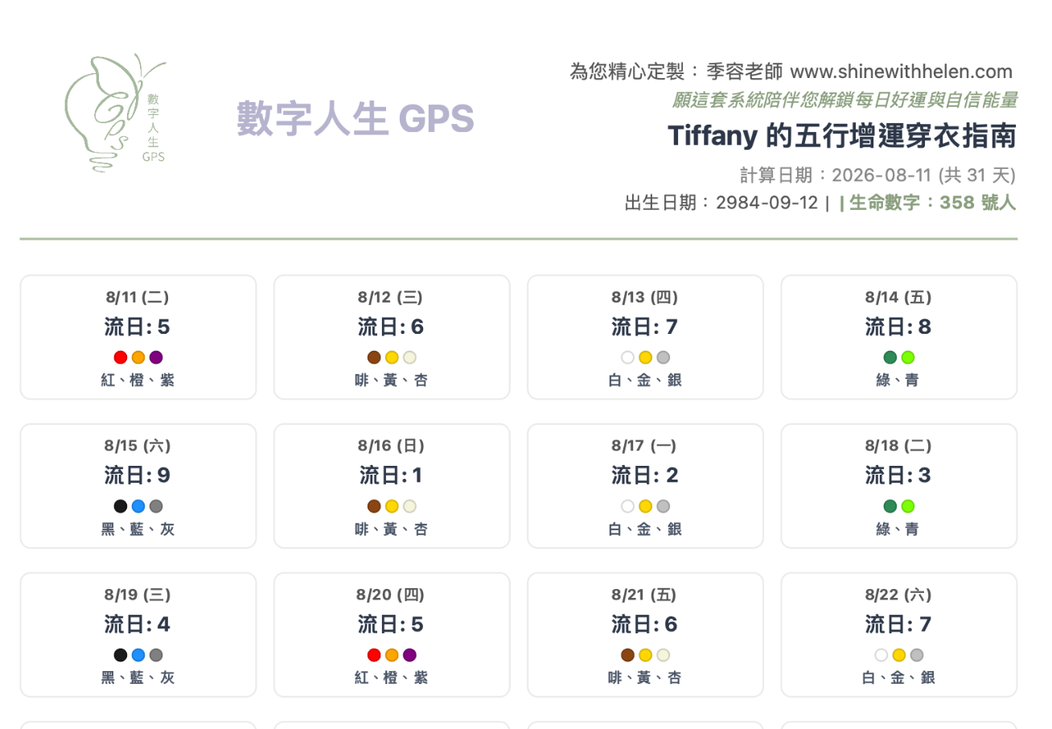Viewport: 1052px width, 729px height.
Task: Click the brown dot in the 8/16 card
Action: click(x=374, y=506)
